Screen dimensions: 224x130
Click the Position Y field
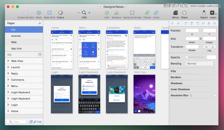click(209, 30)
